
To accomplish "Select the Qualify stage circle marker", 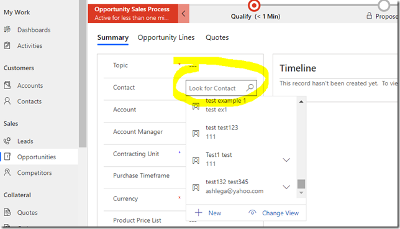I will pos(254,6).
